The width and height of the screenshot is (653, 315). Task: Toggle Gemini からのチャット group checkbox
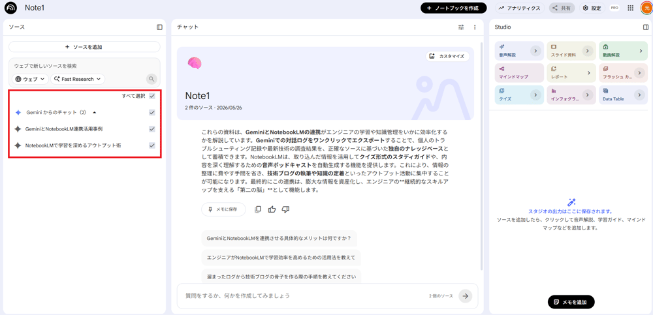[x=152, y=112]
